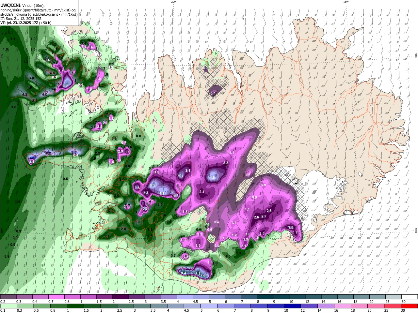This screenshot has height=313, width=418.
Task: Click the '15W' longitude label
Action: tap(346, 2)
